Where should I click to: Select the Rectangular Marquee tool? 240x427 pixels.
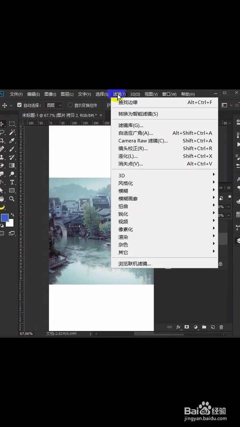pos(12,124)
